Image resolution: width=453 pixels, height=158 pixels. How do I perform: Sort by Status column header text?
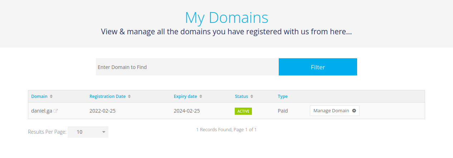pyautogui.click(x=241, y=97)
